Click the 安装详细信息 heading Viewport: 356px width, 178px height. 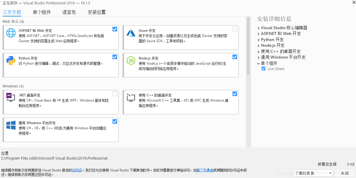274,19
